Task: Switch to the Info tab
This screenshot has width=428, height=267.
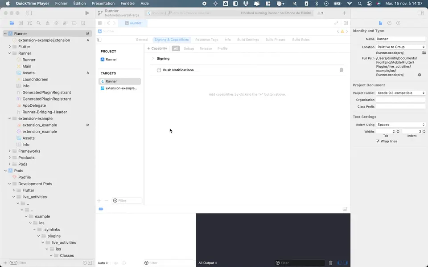Action: click(228, 40)
